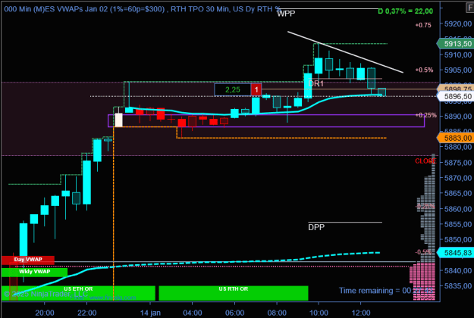Click the WPP pivot label
The height and width of the screenshot is (318, 474).
point(286,14)
